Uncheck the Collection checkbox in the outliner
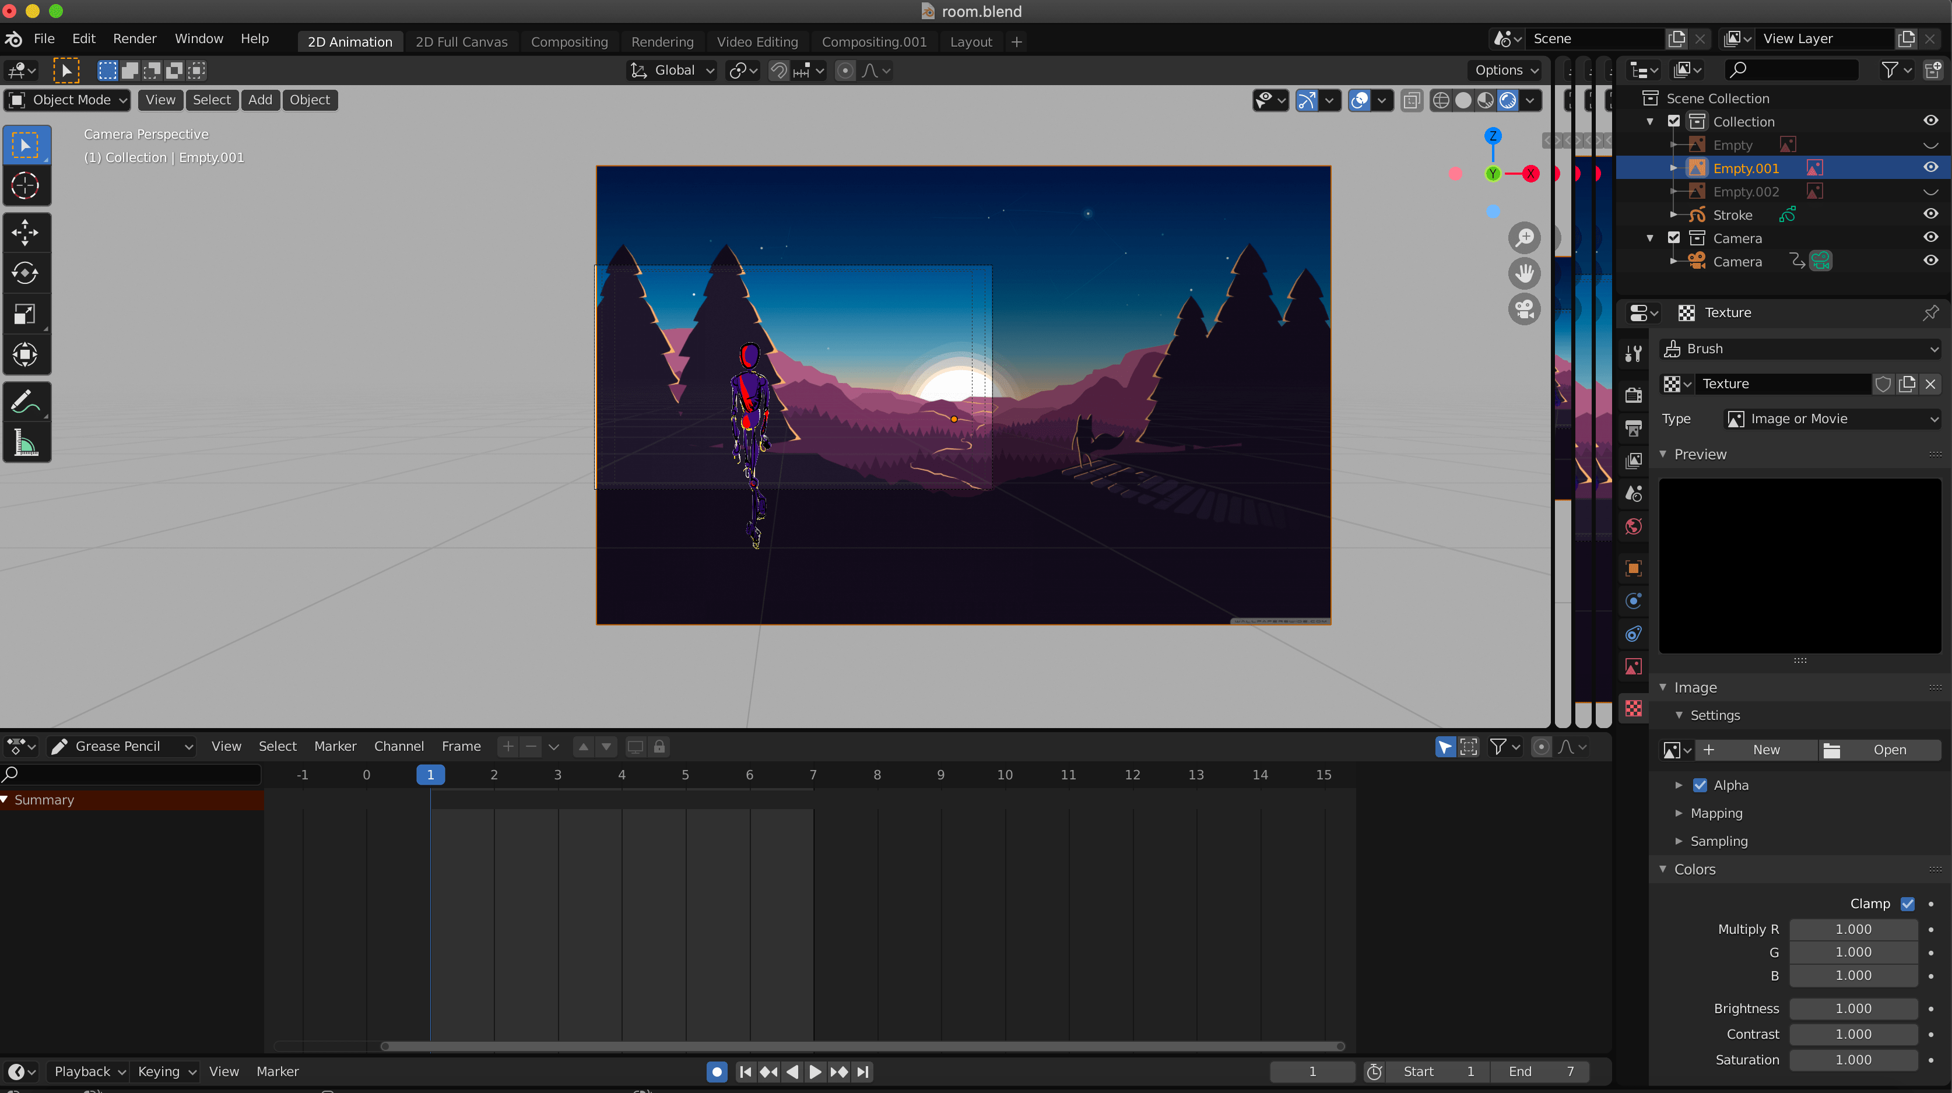The height and width of the screenshot is (1093, 1952). (1674, 121)
